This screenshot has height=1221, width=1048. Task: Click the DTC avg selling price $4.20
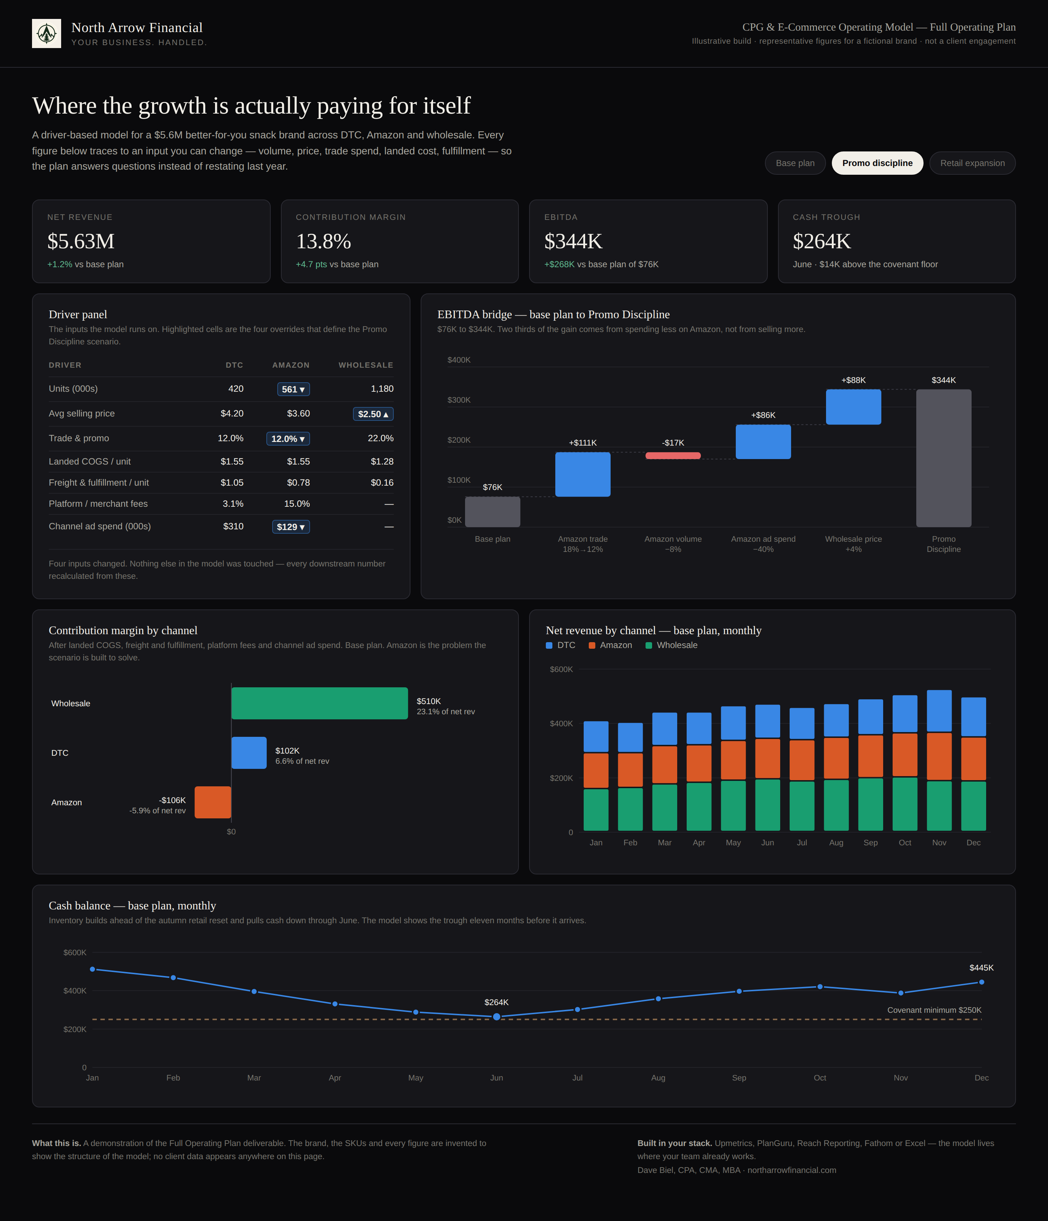(x=232, y=414)
